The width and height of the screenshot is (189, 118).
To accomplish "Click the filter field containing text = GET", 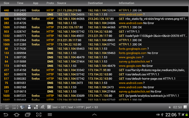I will point(110,107).
